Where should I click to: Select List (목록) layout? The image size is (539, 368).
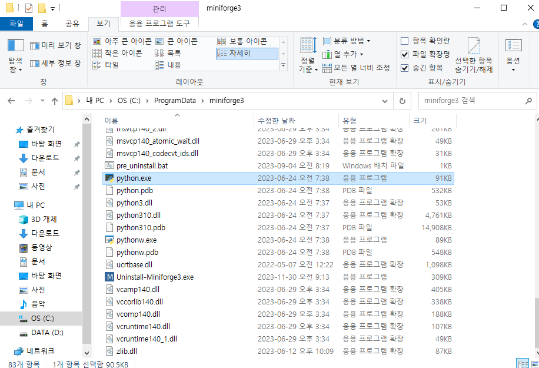coord(168,54)
